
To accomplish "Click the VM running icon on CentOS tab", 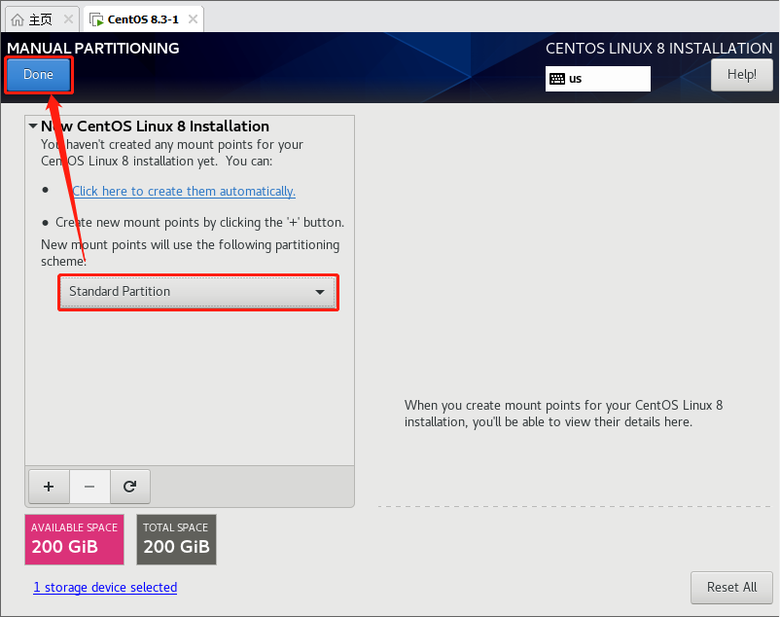I will pyautogui.click(x=96, y=19).
